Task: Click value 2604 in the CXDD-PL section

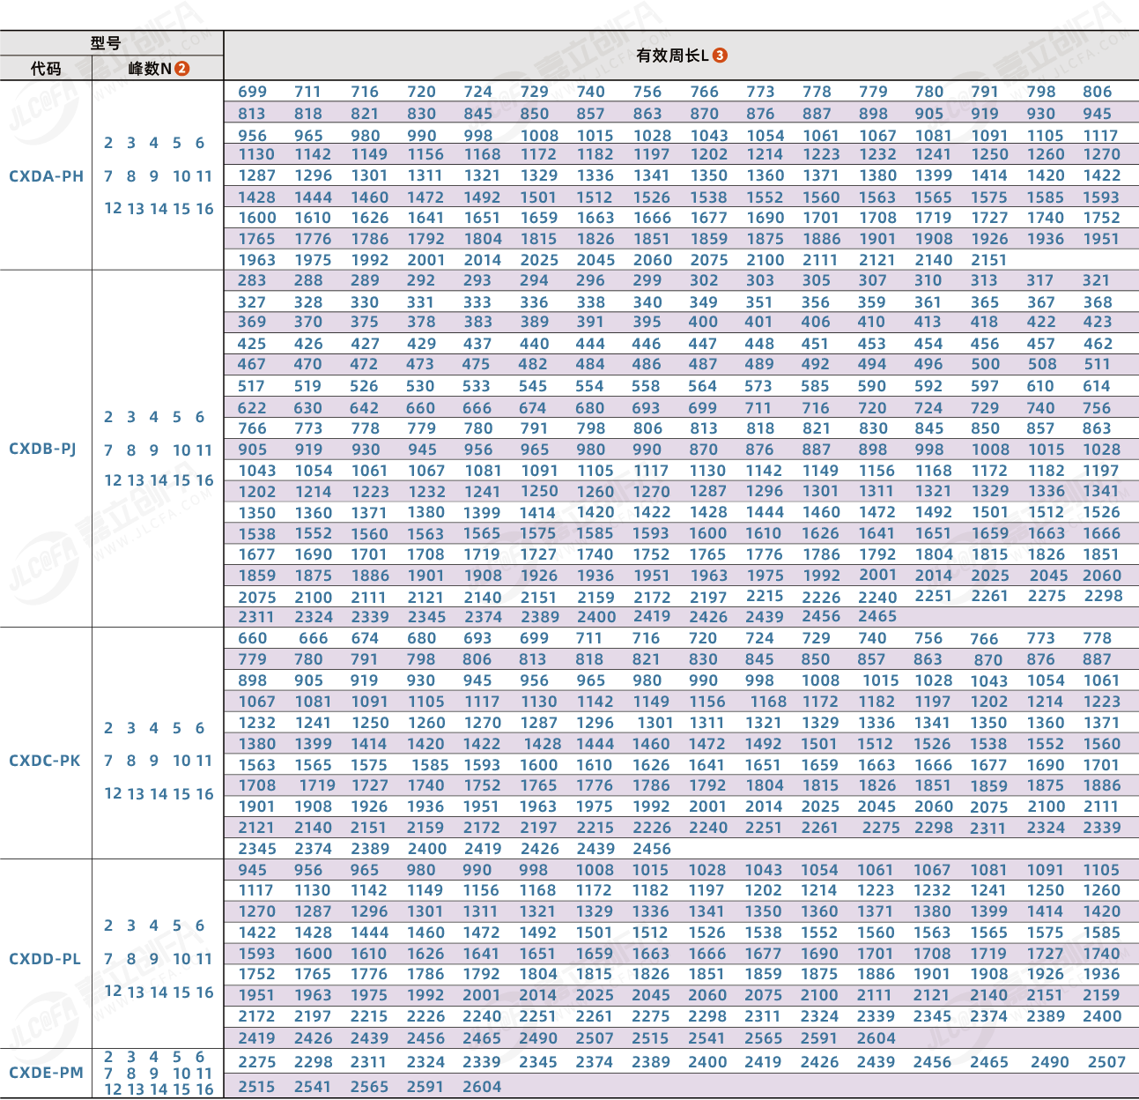Action: (876, 1038)
